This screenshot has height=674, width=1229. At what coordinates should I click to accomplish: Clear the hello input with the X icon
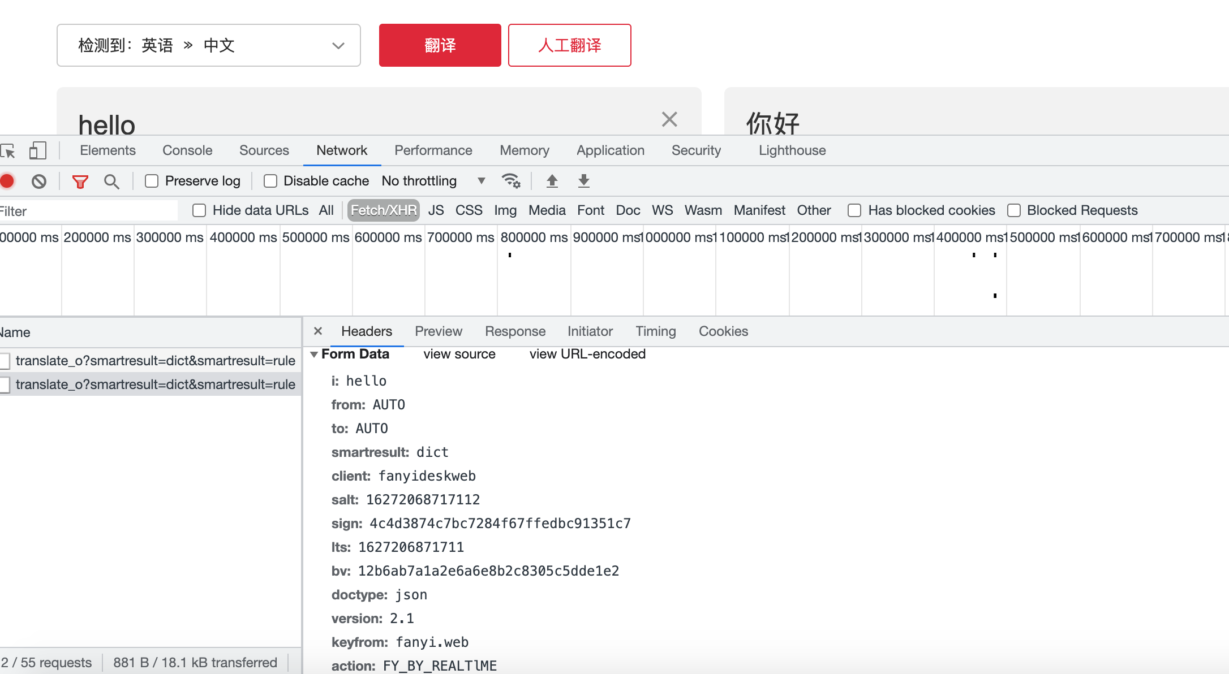[x=669, y=119]
